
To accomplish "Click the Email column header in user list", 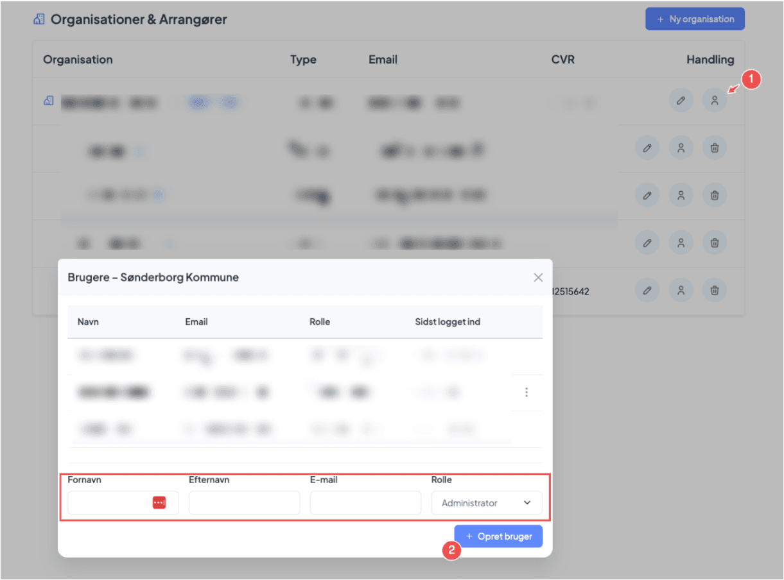I will [196, 321].
